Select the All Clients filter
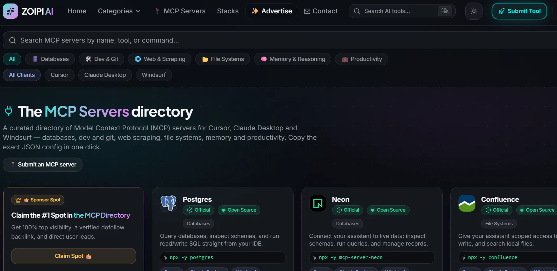This screenshot has width=557, height=271. tap(22, 75)
